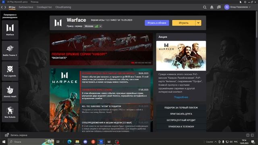Open settings gear in the title bar
258x145 pixels.
click(245, 2)
